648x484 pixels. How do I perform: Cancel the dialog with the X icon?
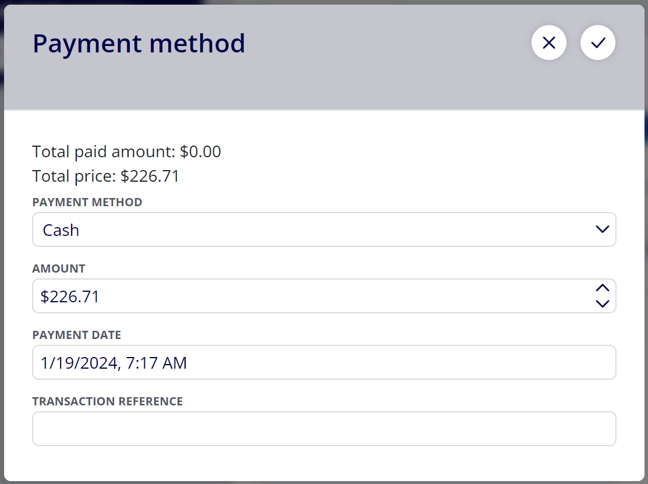point(549,43)
